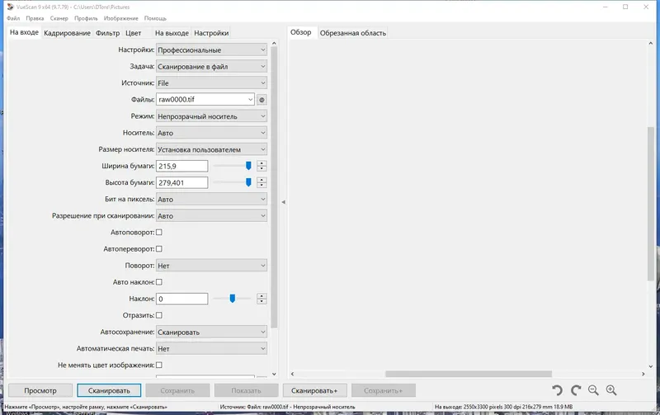Check the Отразить checkbox
660x415 pixels.
pos(159,315)
